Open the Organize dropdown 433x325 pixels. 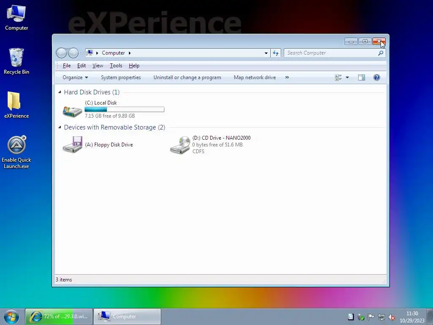click(75, 77)
